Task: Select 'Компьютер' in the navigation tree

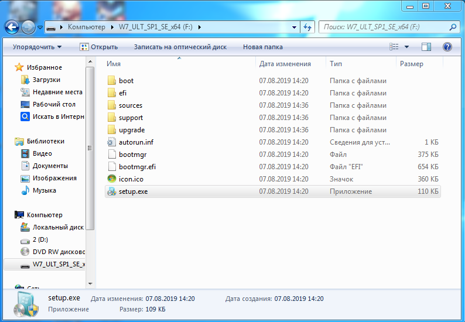Action: pos(45,215)
